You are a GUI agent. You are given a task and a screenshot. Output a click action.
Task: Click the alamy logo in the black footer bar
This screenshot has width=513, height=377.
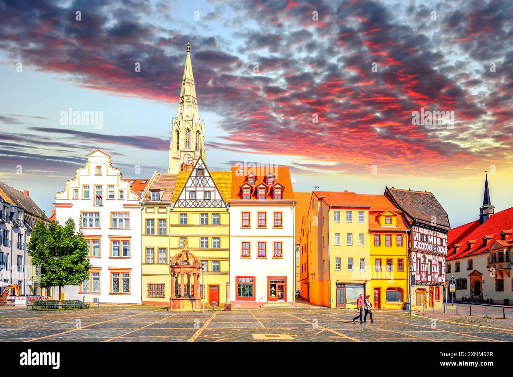point(40,359)
